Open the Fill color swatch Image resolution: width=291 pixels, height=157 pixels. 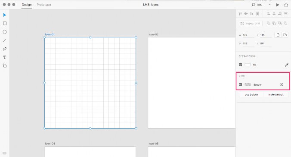(248, 65)
